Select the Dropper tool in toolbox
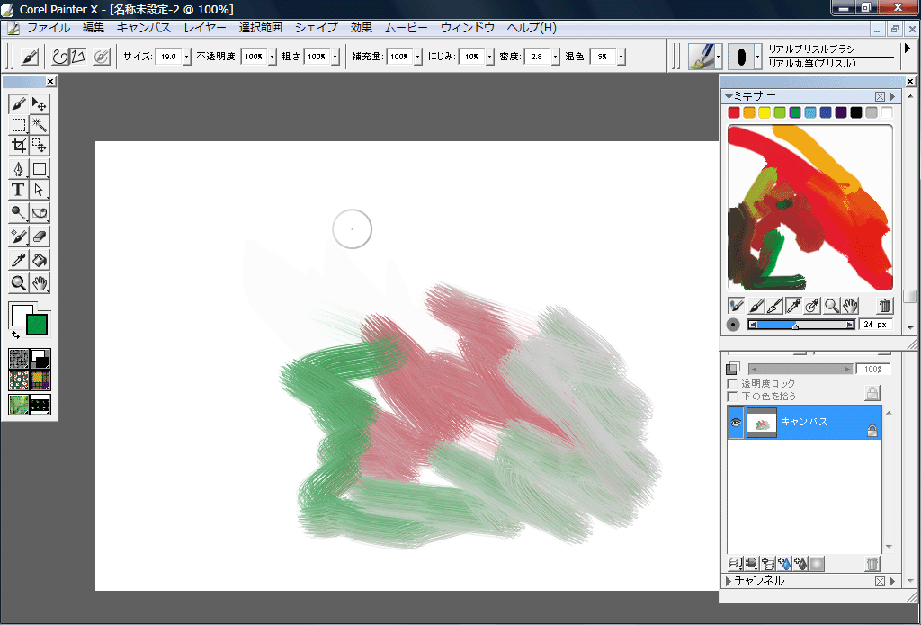Screen dimensions: 921x625 pos(18,260)
